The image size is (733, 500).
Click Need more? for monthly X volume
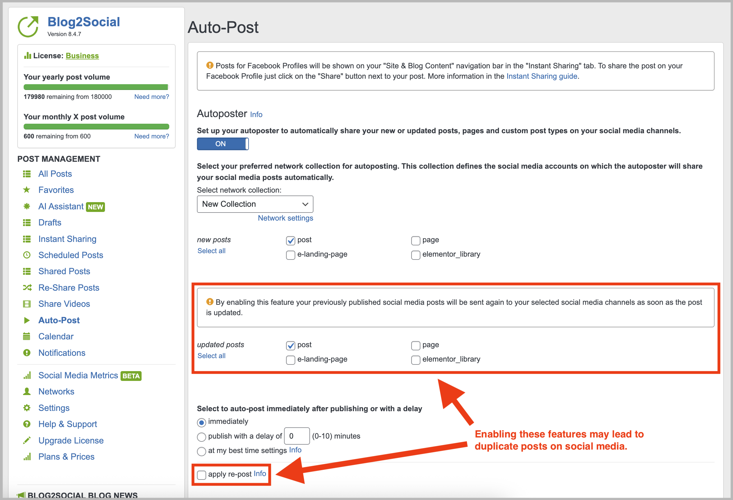click(151, 136)
